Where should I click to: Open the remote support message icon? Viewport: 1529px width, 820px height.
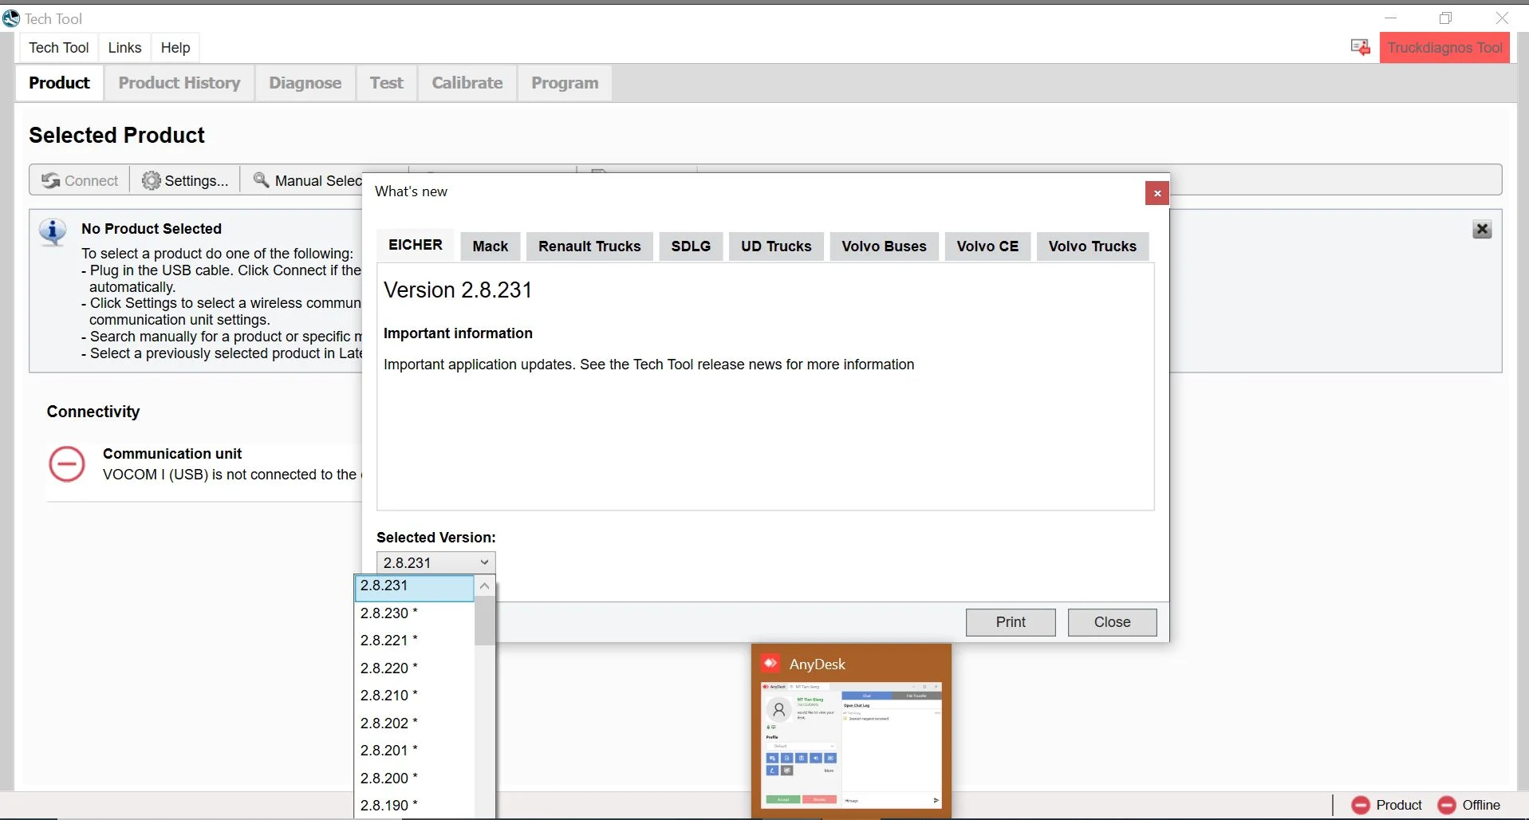click(x=1359, y=47)
